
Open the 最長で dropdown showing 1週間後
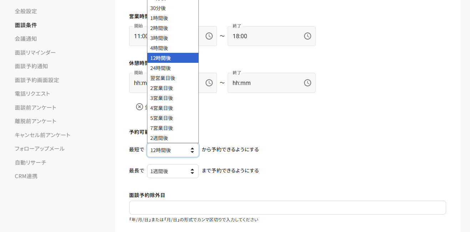pyautogui.click(x=173, y=171)
